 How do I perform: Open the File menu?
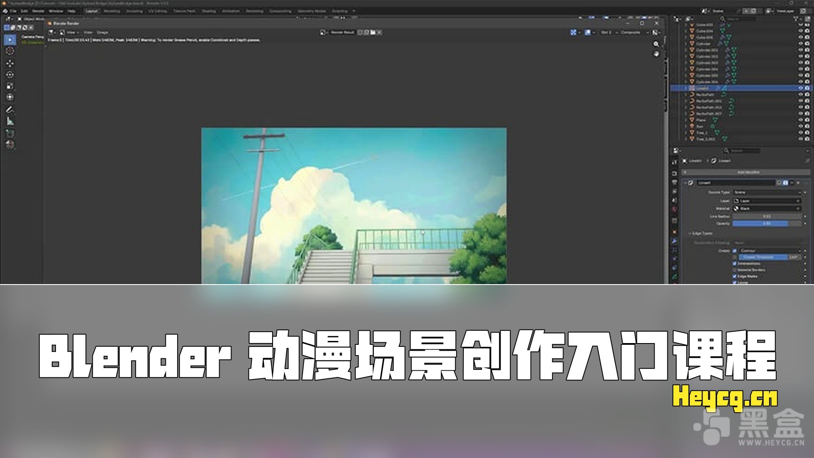coord(13,11)
